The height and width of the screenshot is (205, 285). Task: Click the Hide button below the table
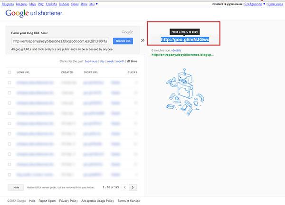(x=16, y=187)
